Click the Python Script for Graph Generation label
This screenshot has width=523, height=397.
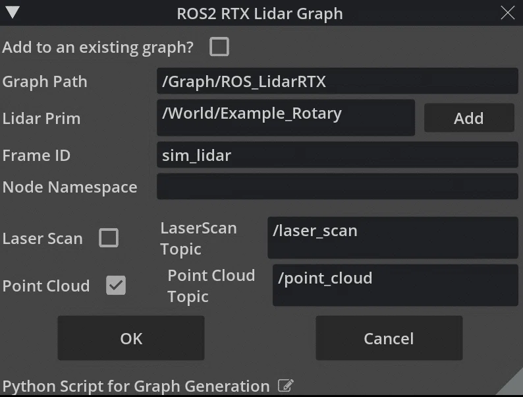click(x=136, y=386)
